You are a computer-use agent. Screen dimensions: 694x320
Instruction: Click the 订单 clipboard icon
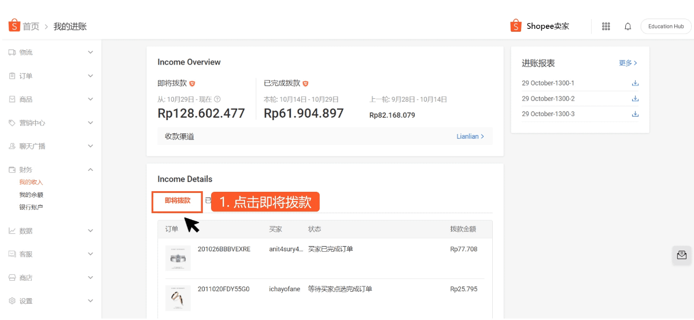12,76
